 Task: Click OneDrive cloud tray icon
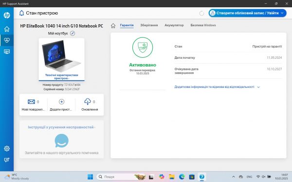pyautogui.click(x=241, y=177)
